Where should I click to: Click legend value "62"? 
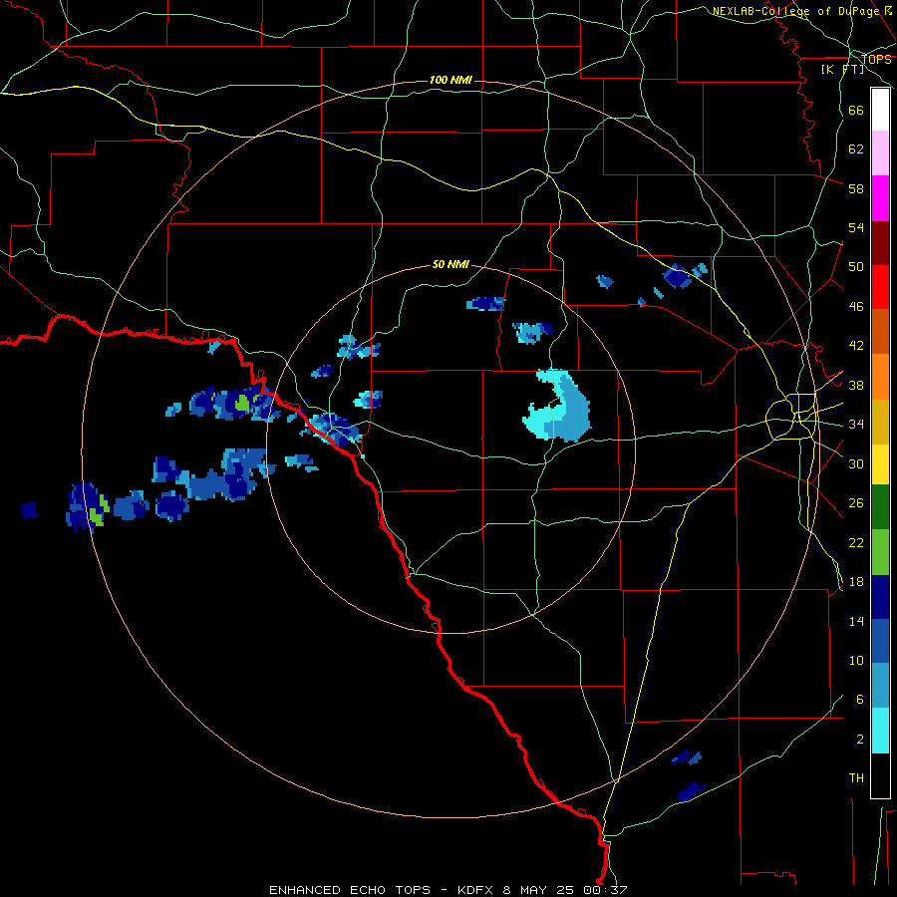pyautogui.click(x=856, y=149)
